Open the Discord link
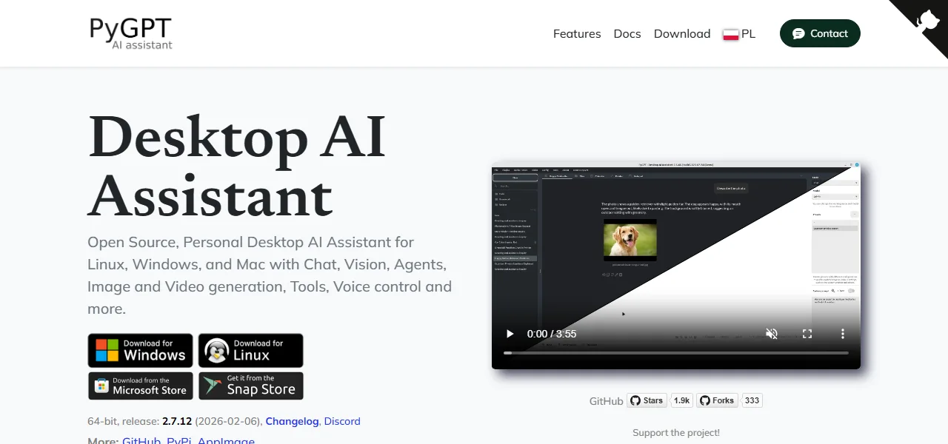 (342, 421)
